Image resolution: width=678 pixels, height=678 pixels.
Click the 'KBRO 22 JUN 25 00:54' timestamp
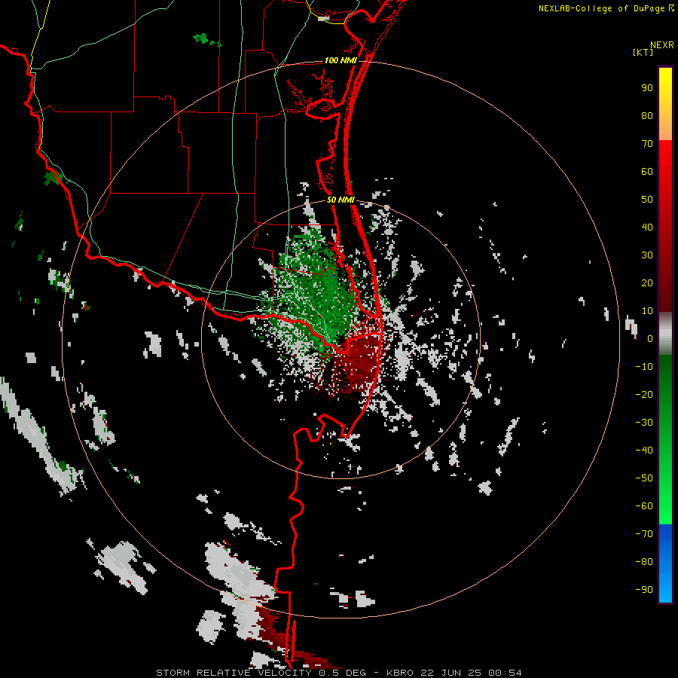(x=454, y=673)
